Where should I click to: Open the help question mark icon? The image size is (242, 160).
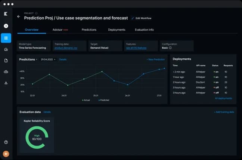tap(6, 142)
